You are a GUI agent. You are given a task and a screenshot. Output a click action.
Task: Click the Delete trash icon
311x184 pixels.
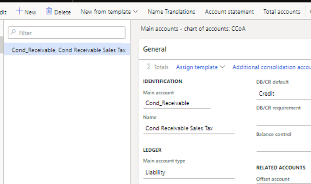tap(49, 11)
